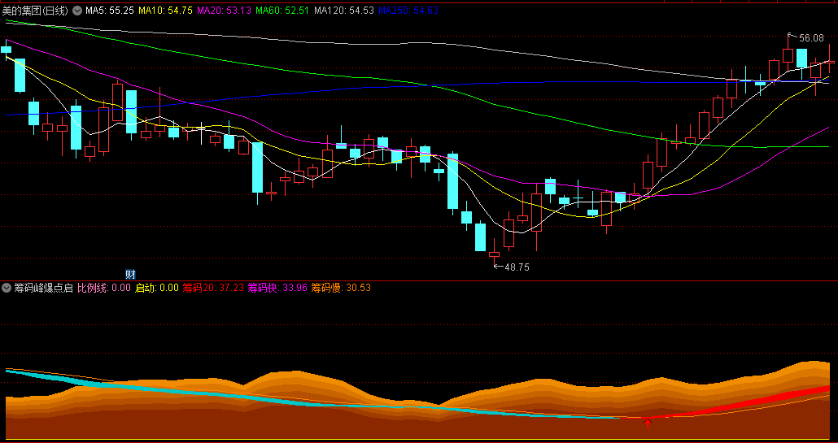Select the 美的集团(日线) chart title
The height and width of the screenshot is (443, 838).
click(x=35, y=10)
